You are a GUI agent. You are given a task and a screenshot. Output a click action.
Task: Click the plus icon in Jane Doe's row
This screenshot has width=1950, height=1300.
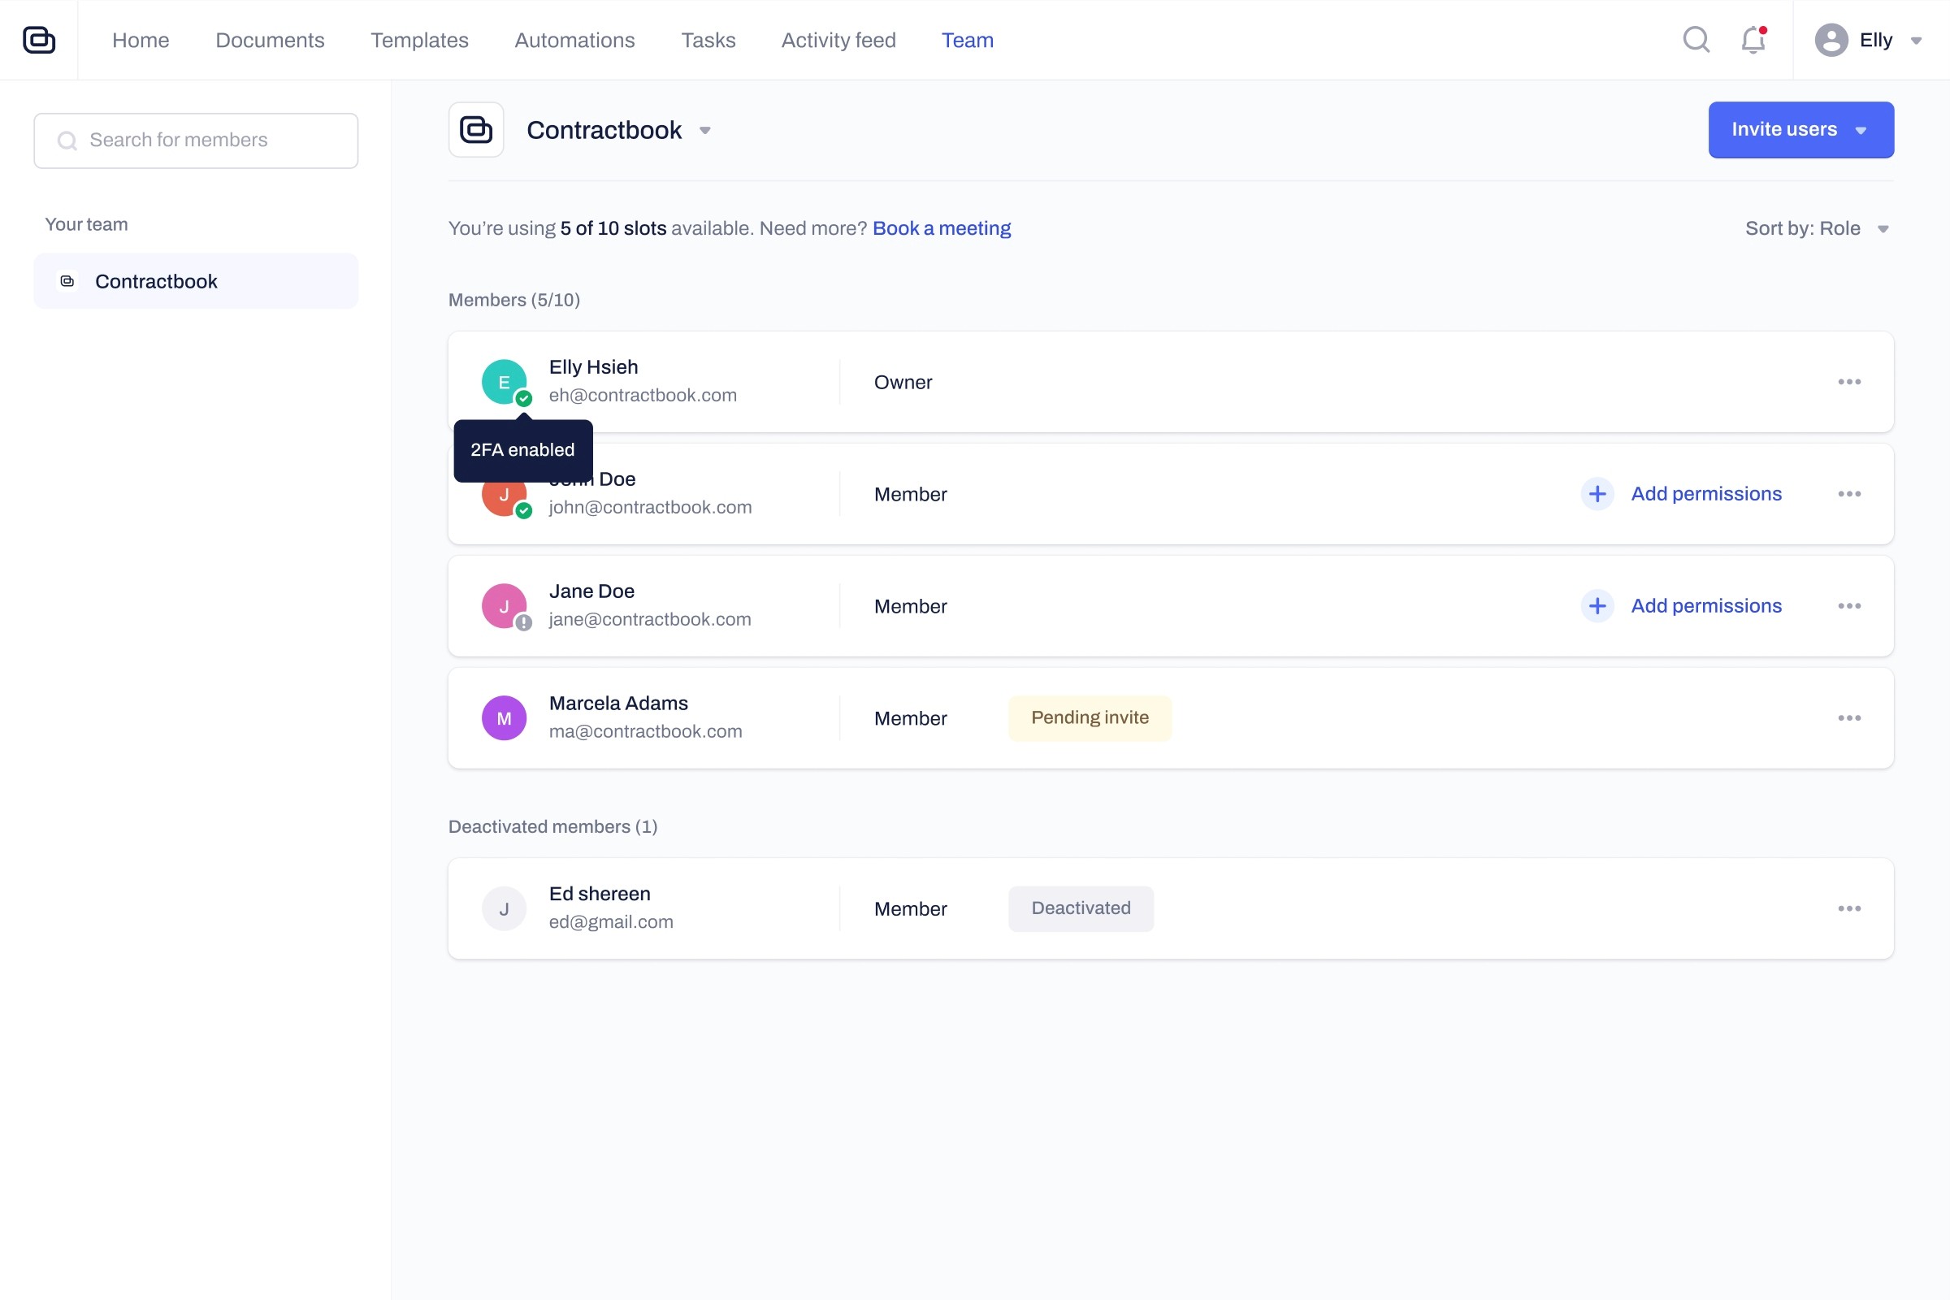pos(1597,606)
